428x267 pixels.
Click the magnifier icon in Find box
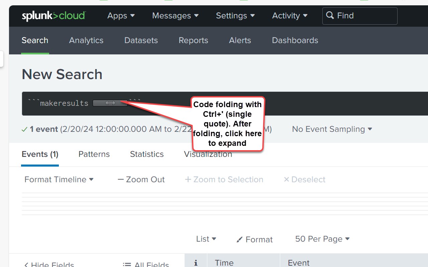pos(330,15)
